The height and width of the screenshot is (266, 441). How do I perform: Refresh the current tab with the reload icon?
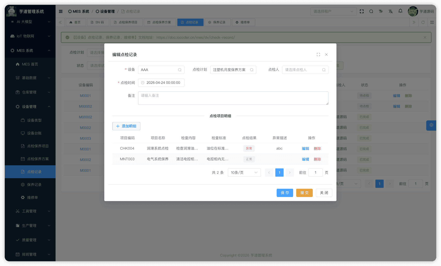[x=423, y=22]
